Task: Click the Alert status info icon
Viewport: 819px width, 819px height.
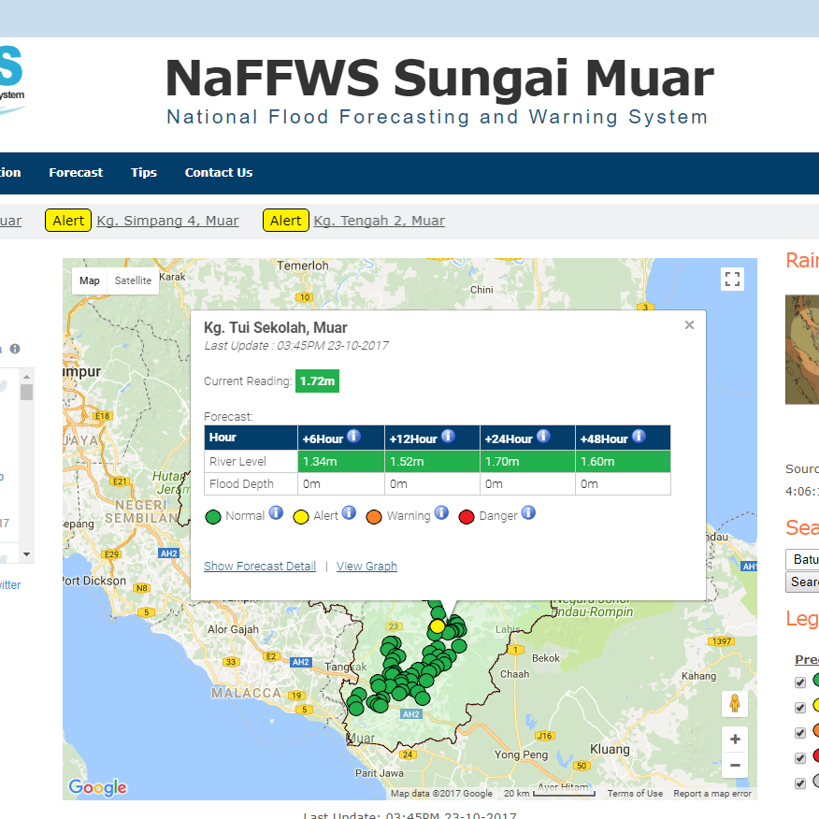Action: point(348,512)
